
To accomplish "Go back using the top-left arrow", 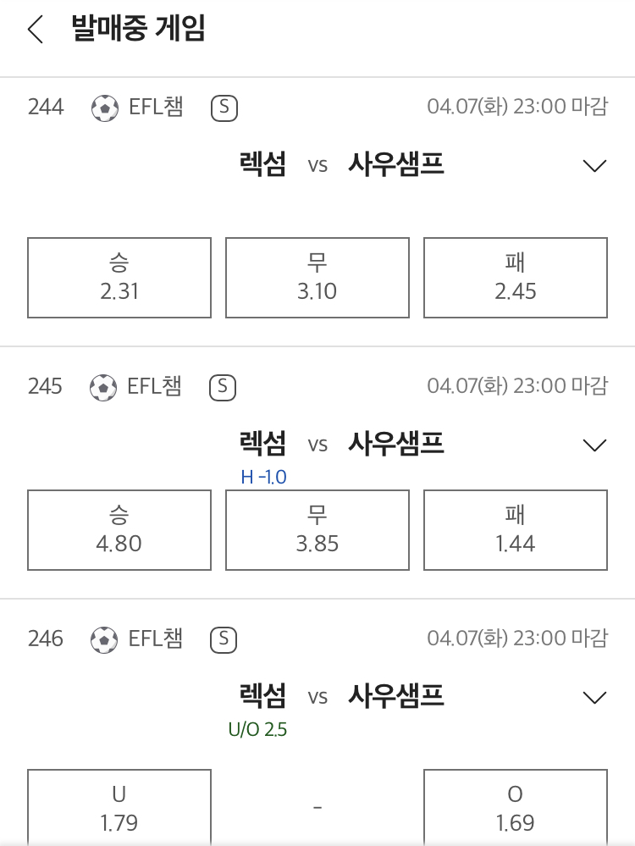I will [x=35, y=29].
